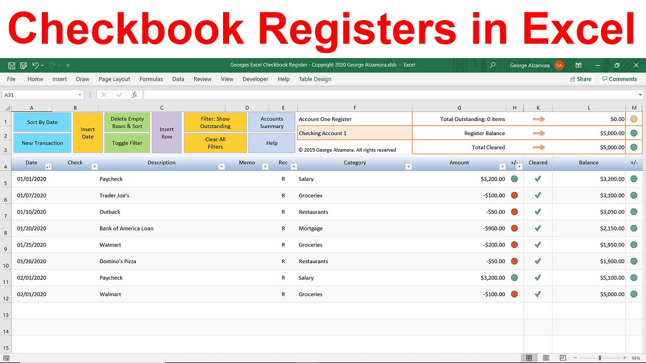Viewport: 646px width, 363px height.
Task: Expand the Name Box dropdown arrow
Action: [x=80, y=95]
